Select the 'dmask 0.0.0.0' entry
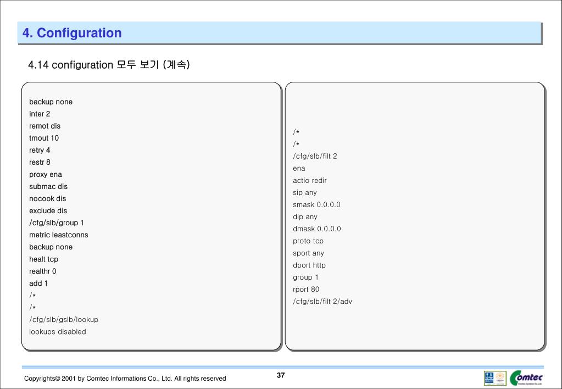 point(317,229)
